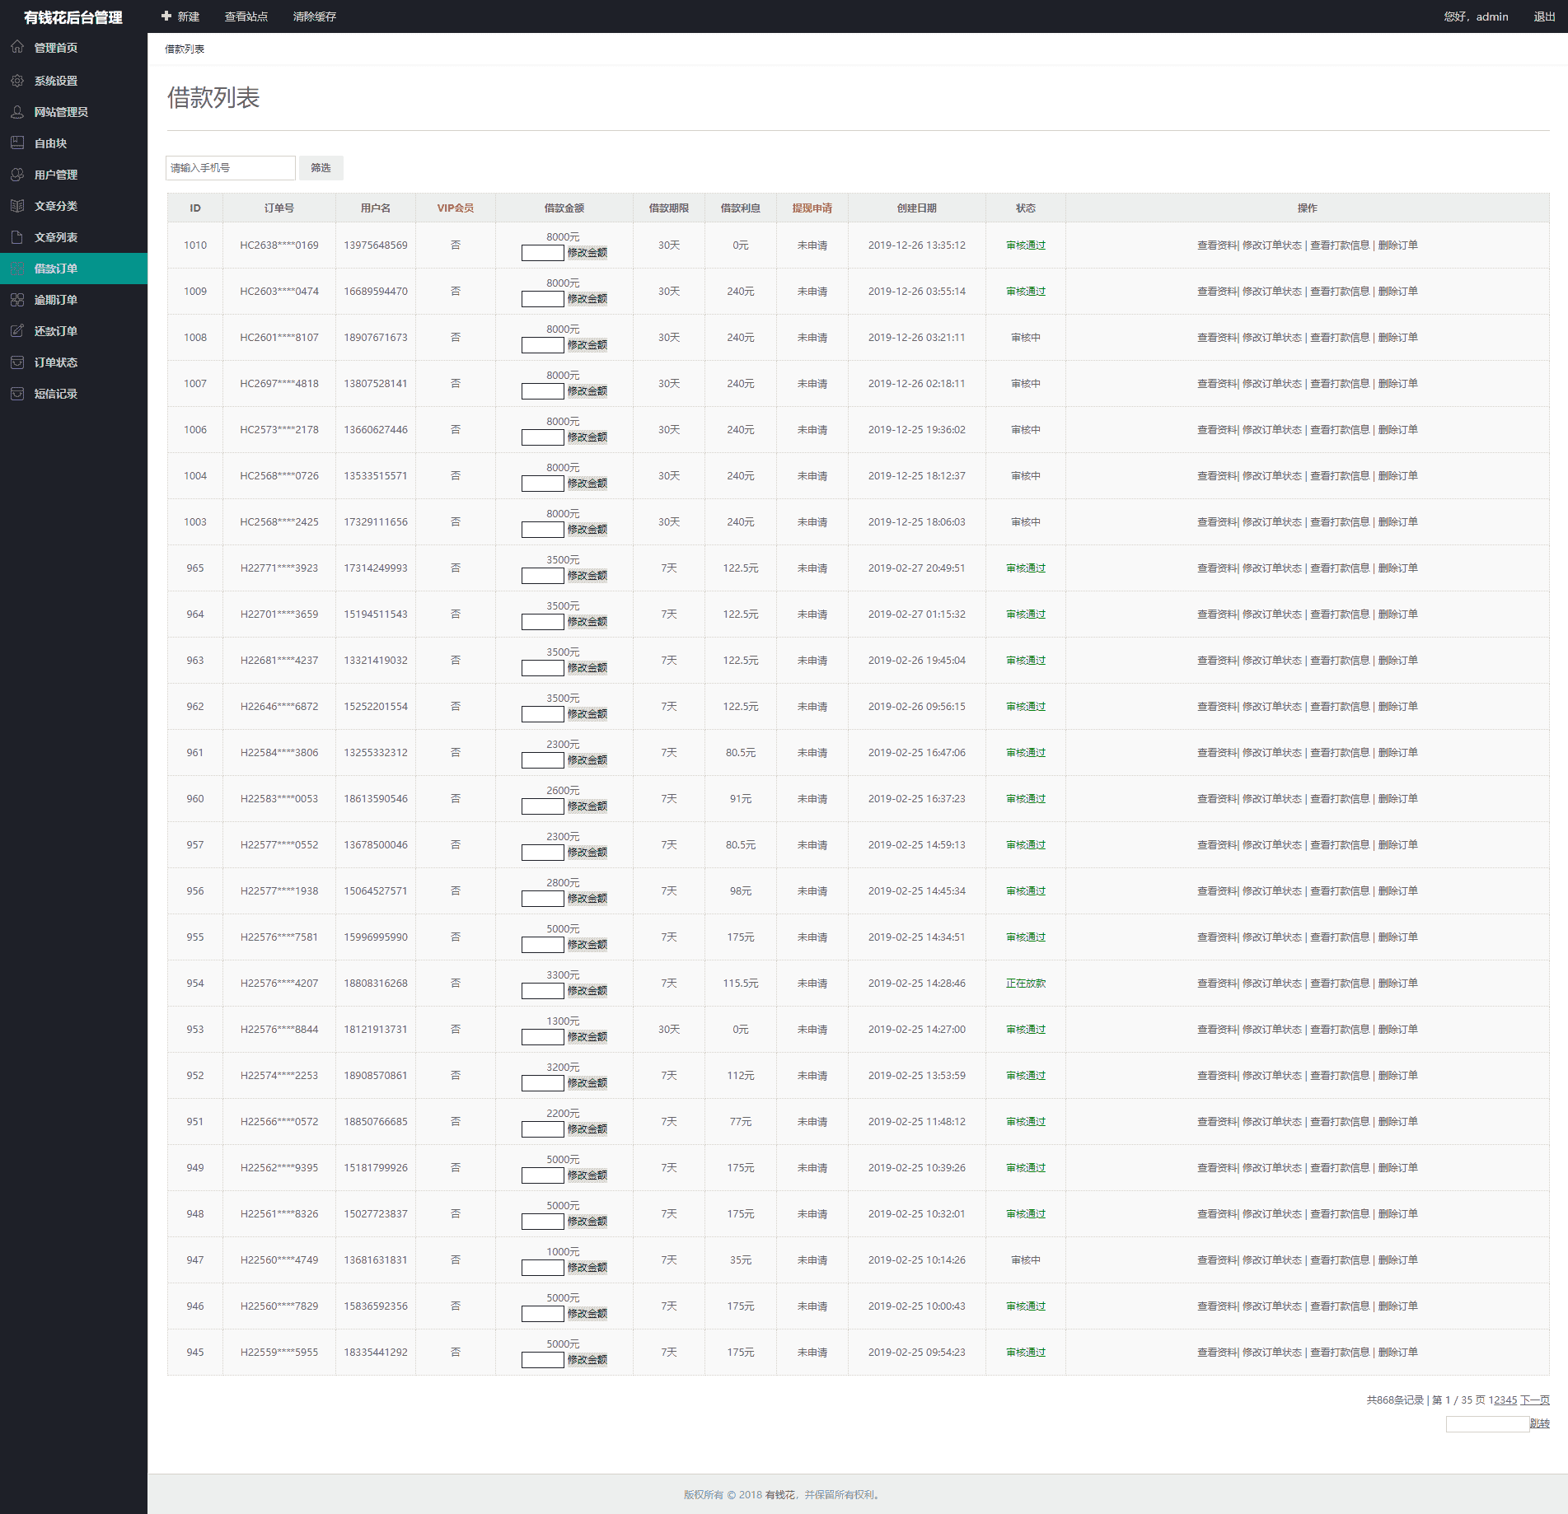Click the person icon for 网站管理员
The width and height of the screenshot is (1568, 1514).
[17, 112]
